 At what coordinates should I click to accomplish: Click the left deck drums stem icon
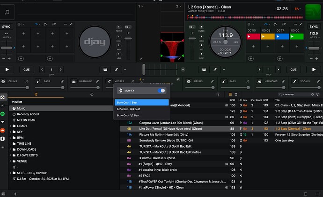[x=3, y=81]
